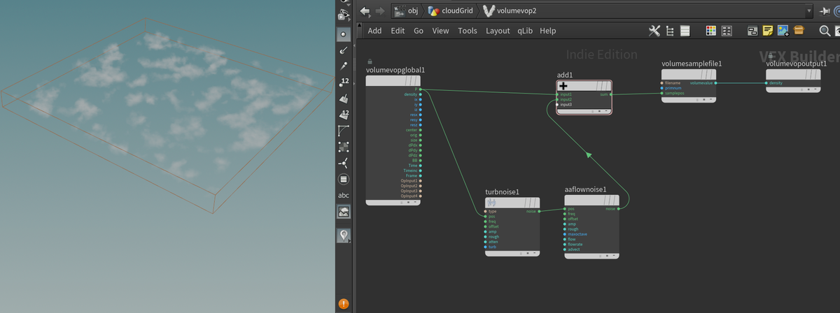
Task: Show the tree view icon
Action: coord(670,31)
